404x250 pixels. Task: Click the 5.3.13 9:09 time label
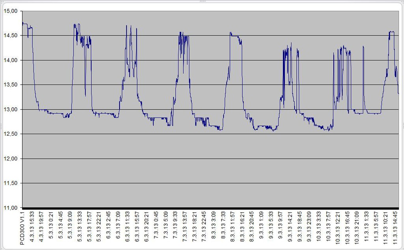point(70,225)
